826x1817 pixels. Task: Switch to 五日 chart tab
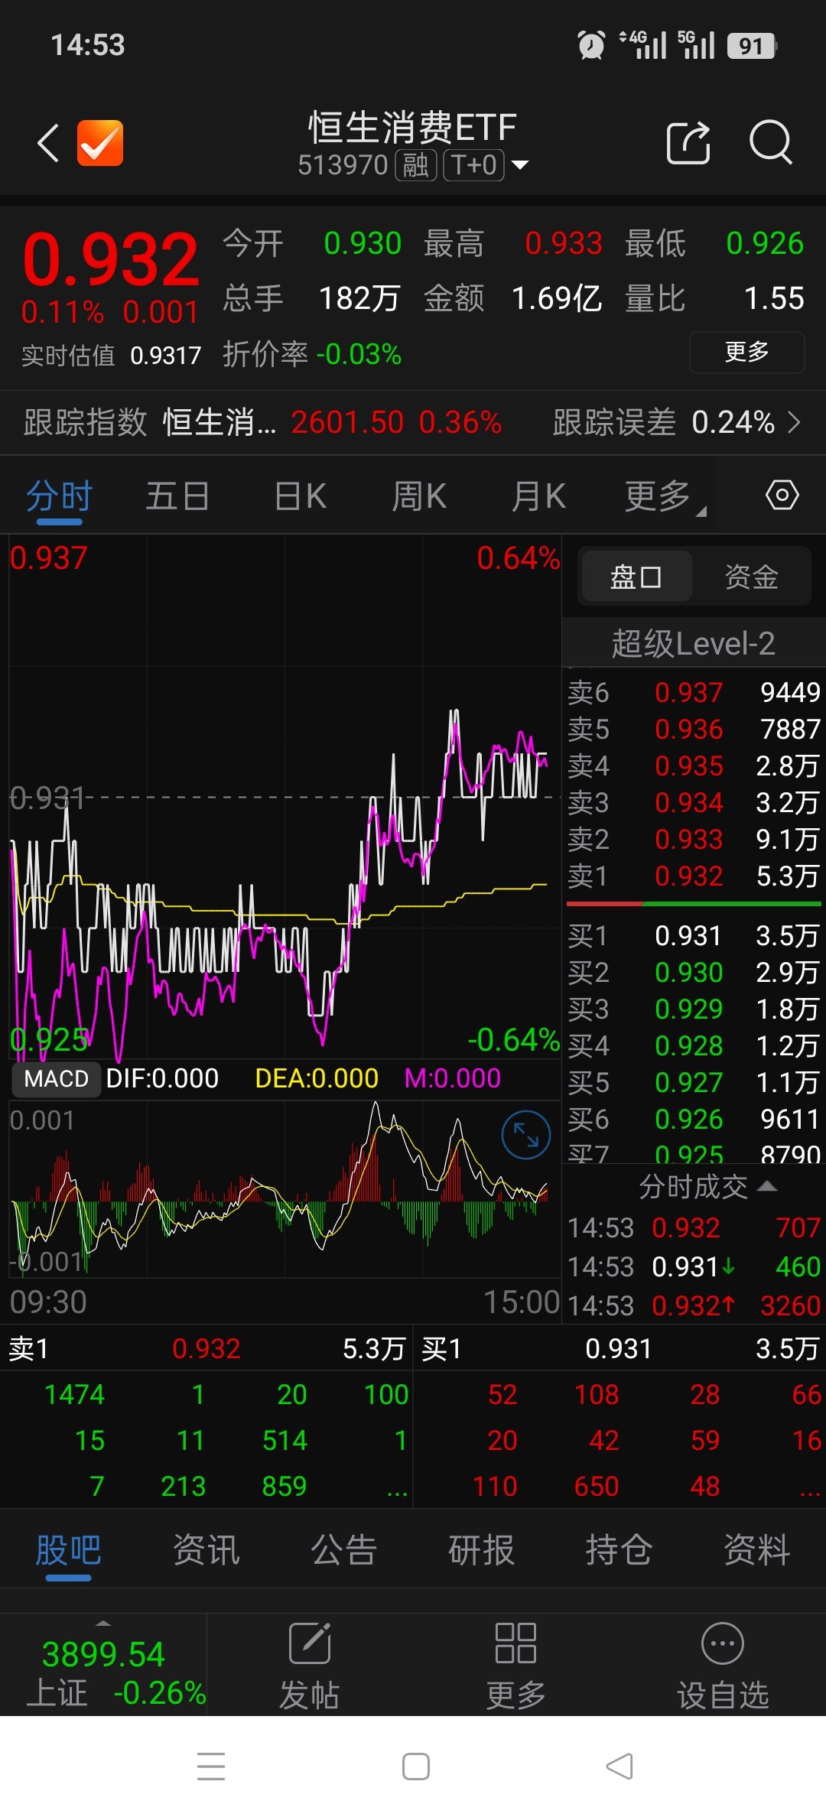point(177,497)
